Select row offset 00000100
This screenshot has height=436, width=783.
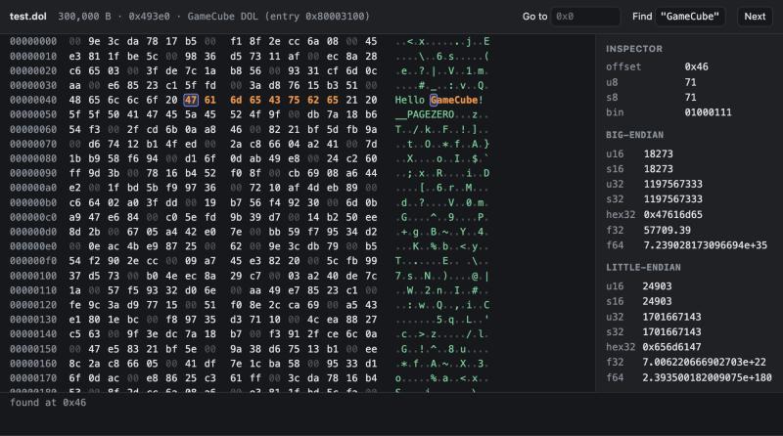[33, 276]
